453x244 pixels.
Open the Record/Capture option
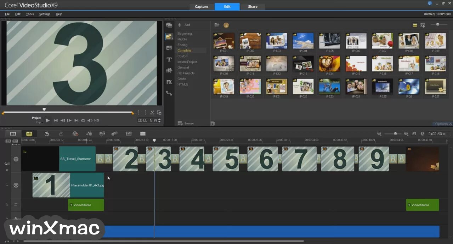(x=75, y=134)
